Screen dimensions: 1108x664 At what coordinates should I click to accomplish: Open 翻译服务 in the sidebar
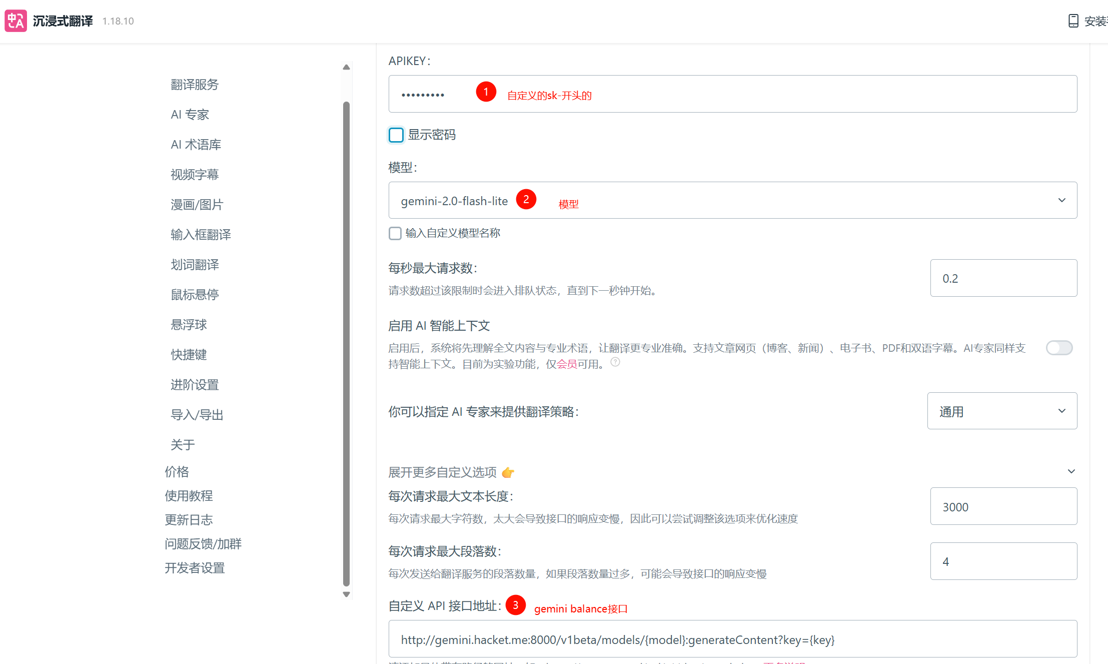coord(195,85)
